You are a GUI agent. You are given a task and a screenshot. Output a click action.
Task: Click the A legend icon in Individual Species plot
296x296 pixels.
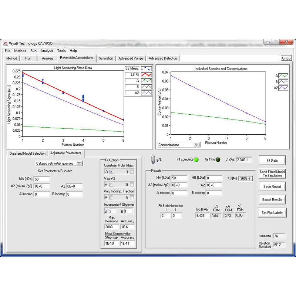click(x=283, y=76)
